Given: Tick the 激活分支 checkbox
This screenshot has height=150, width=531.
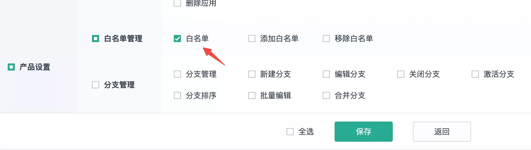Looking at the screenshot, I should [475, 74].
